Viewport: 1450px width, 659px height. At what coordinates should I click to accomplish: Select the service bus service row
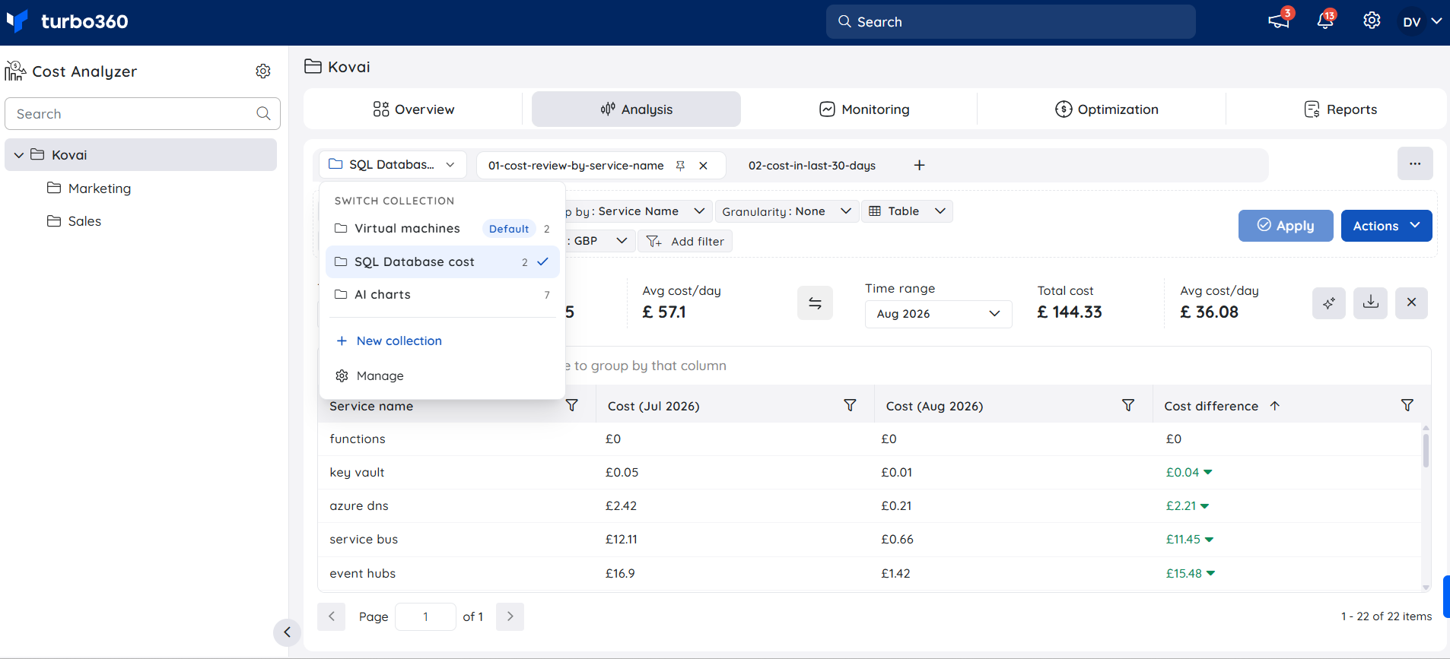point(869,540)
